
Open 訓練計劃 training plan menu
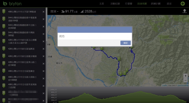coord(156,4)
